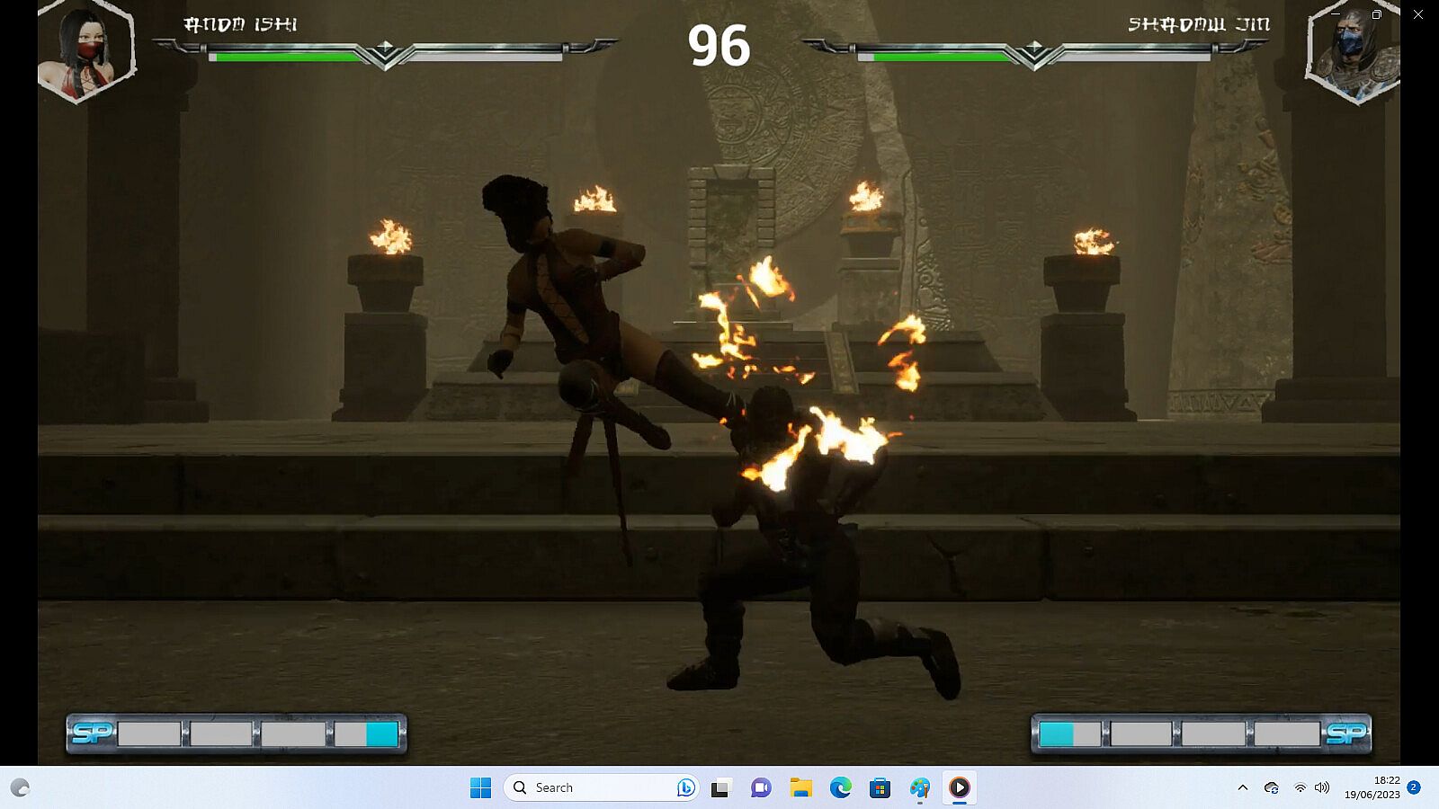Click the Shadow Jin health bar
Image resolution: width=1439 pixels, height=809 pixels.
(x=1034, y=56)
